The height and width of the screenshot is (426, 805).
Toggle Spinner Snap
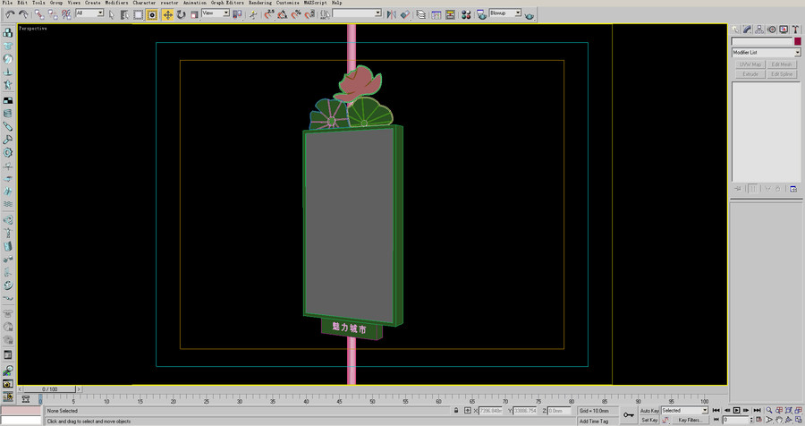click(309, 14)
